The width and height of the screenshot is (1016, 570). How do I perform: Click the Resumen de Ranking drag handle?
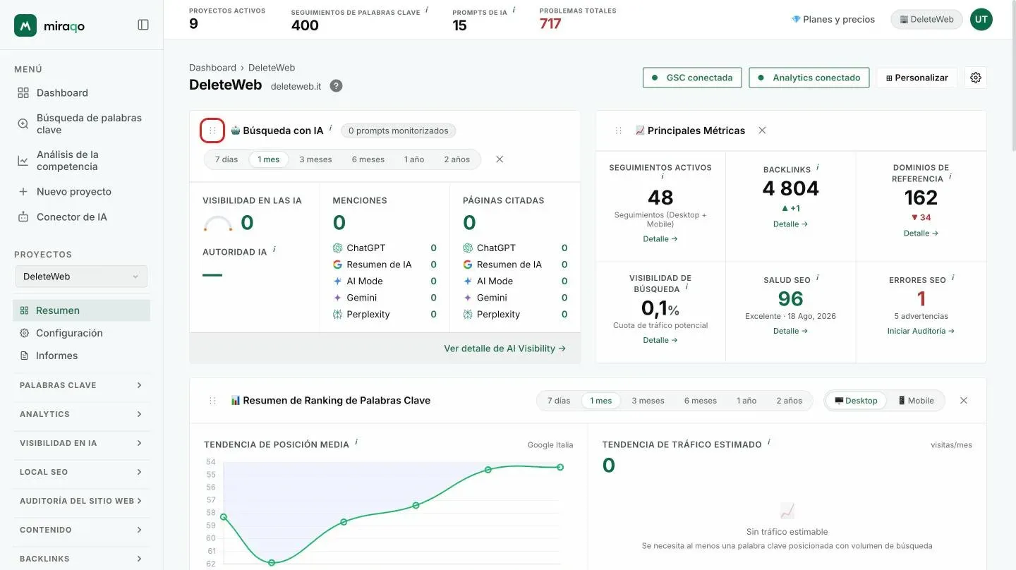(x=212, y=401)
